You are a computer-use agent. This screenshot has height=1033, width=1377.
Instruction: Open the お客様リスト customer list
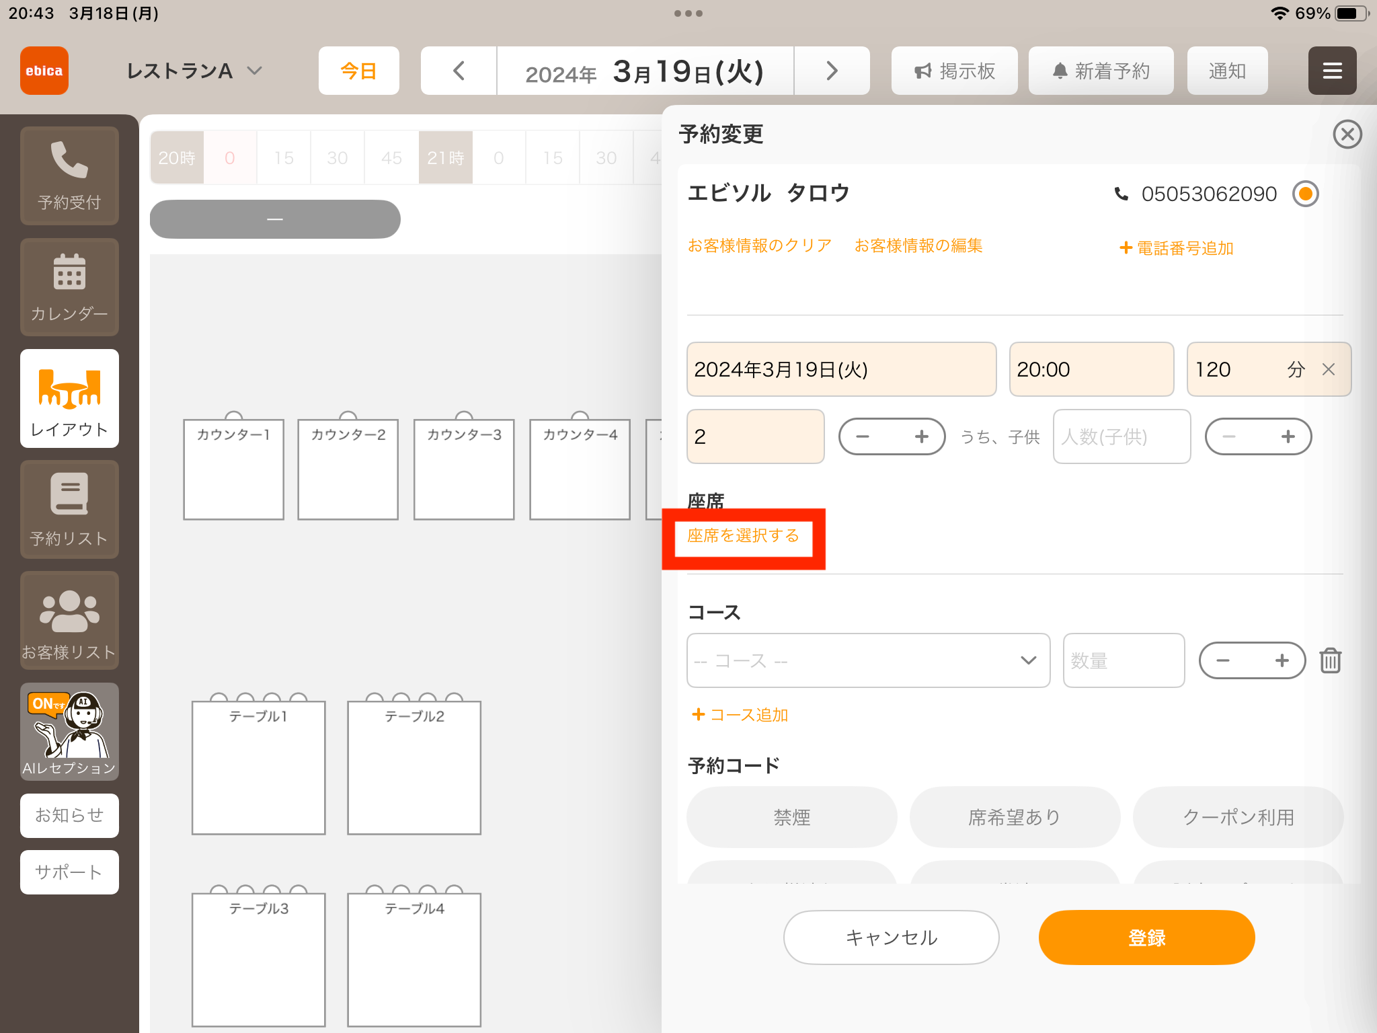coord(69,620)
